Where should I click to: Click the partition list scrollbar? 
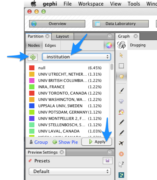112,67
